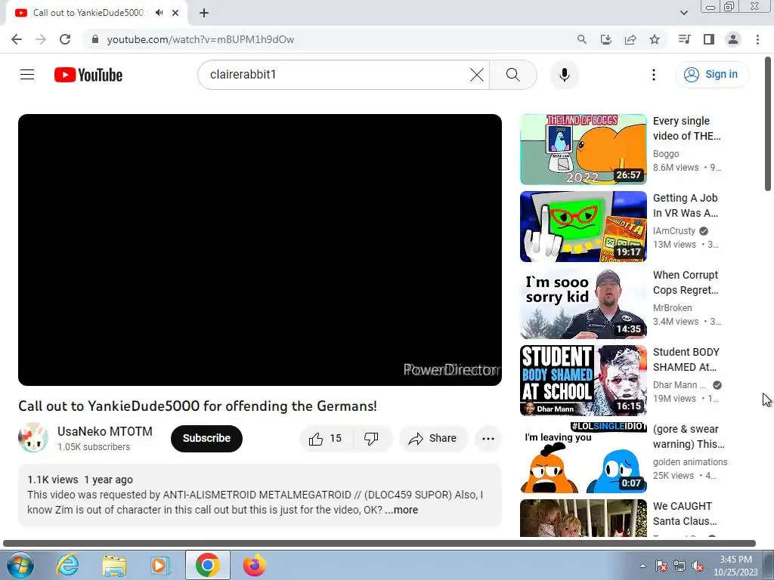Image resolution: width=774 pixels, height=580 pixels.
Task: Open muted volume icon in system tray
Action: [x=698, y=566]
